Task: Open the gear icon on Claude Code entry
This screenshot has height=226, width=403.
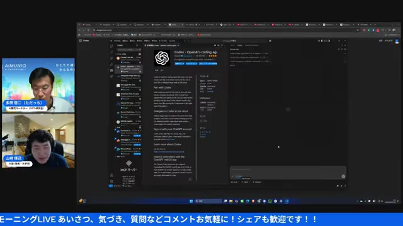Action: coord(140,62)
